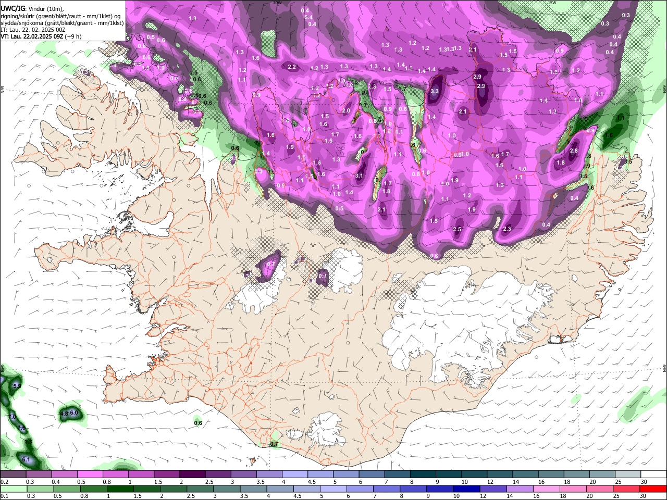Click the 0.7 value on the south coast
This screenshot has height=500, width=667.
tap(275, 444)
